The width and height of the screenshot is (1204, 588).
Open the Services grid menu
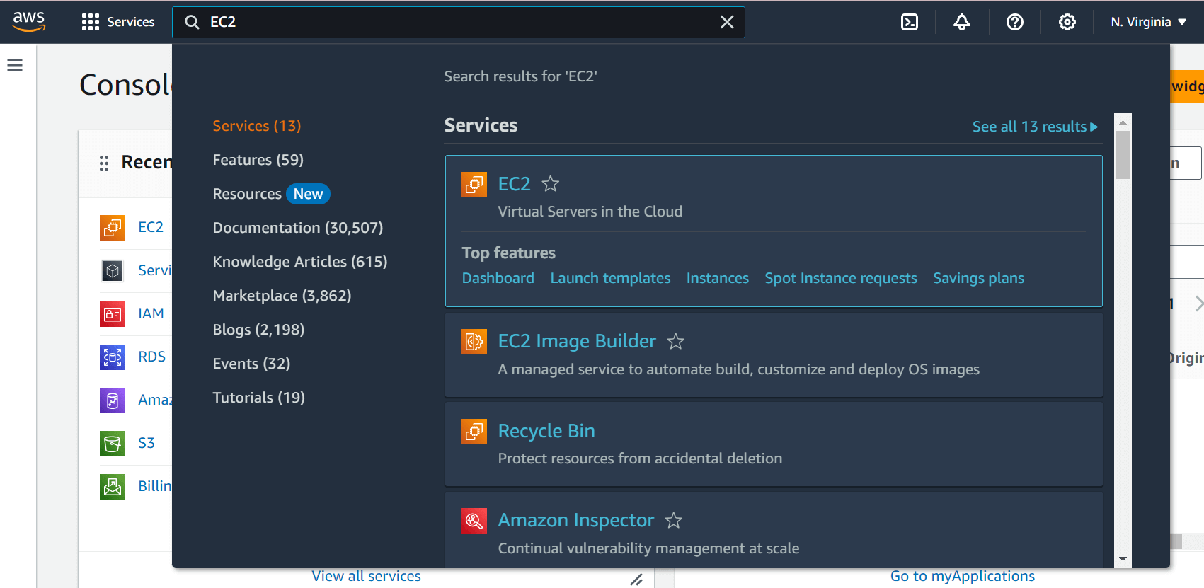[x=118, y=22]
